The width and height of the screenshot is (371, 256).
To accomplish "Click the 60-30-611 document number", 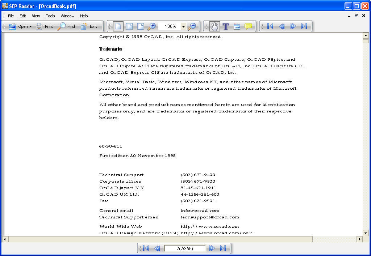I will [x=111, y=146].
